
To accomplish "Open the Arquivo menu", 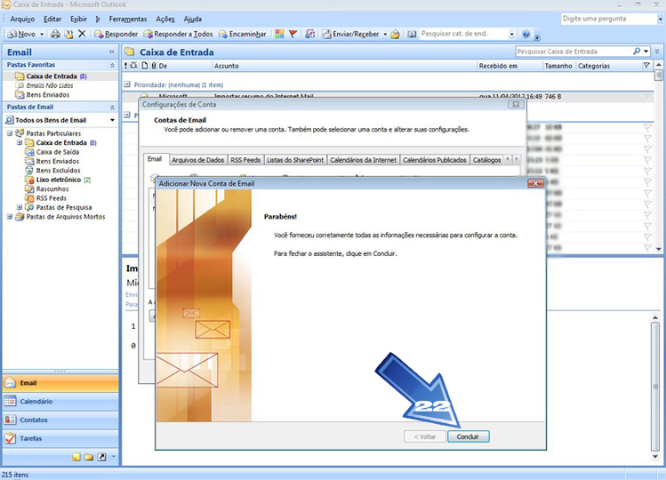I will click(x=22, y=20).
